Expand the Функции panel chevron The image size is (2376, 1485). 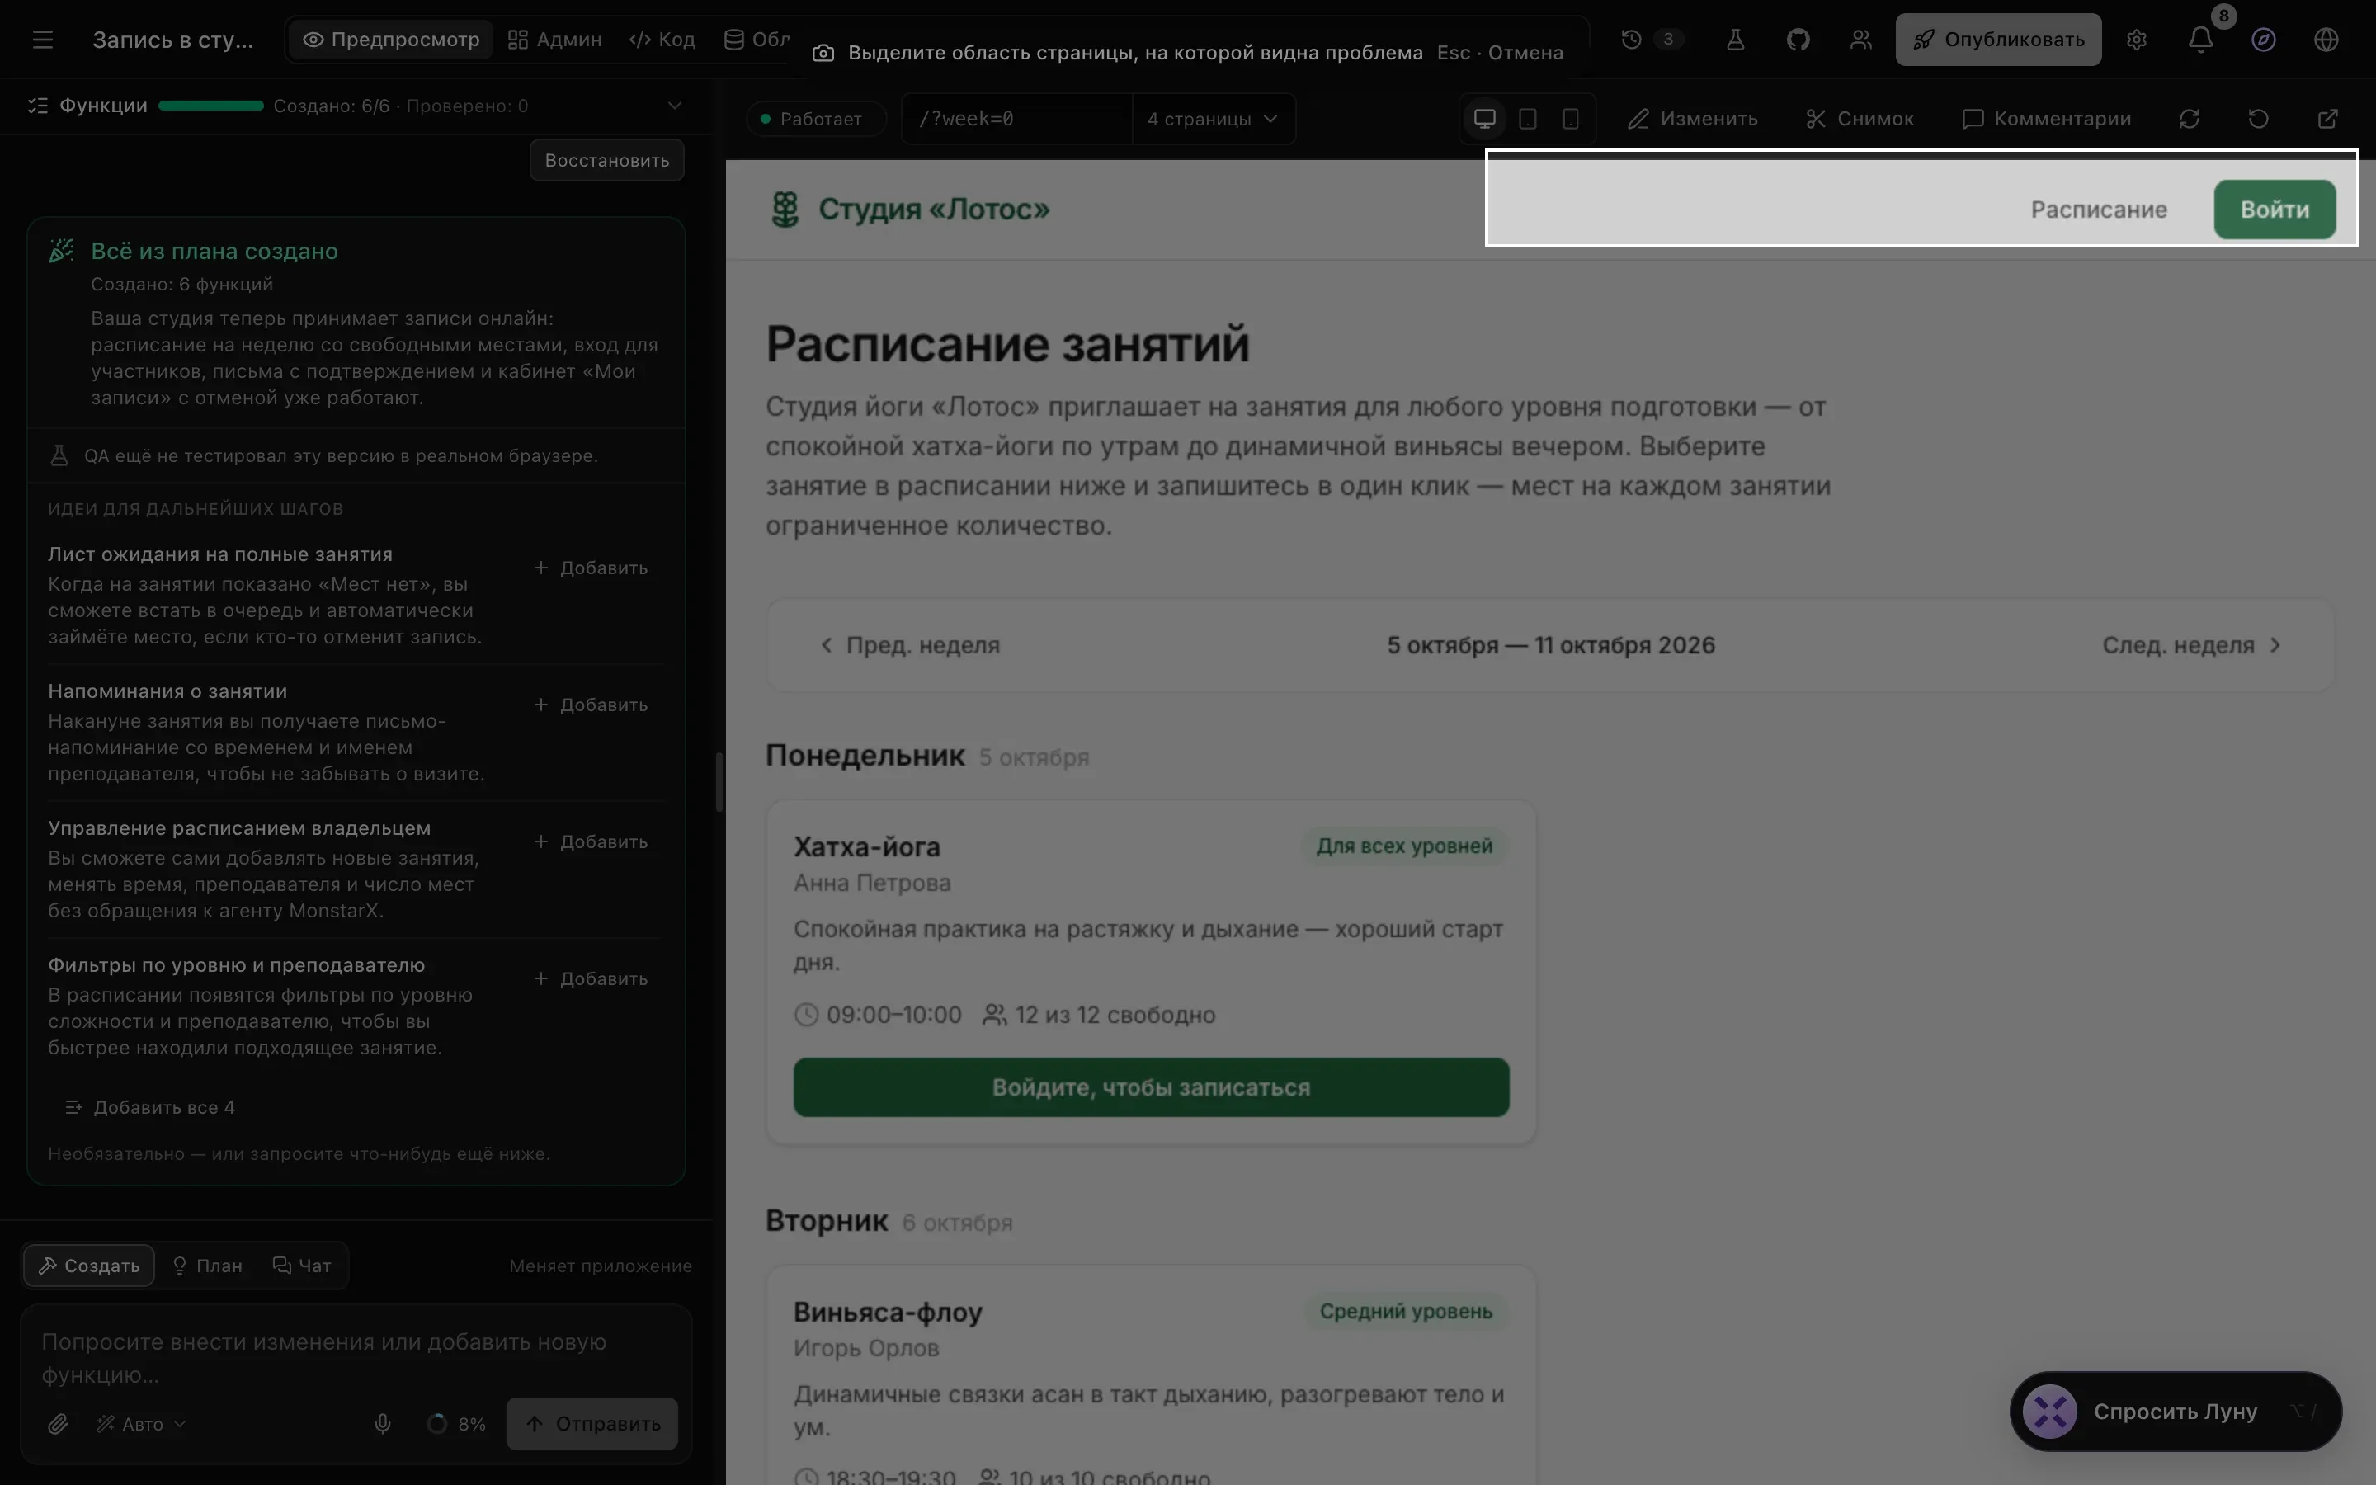[x=673, y=105]
